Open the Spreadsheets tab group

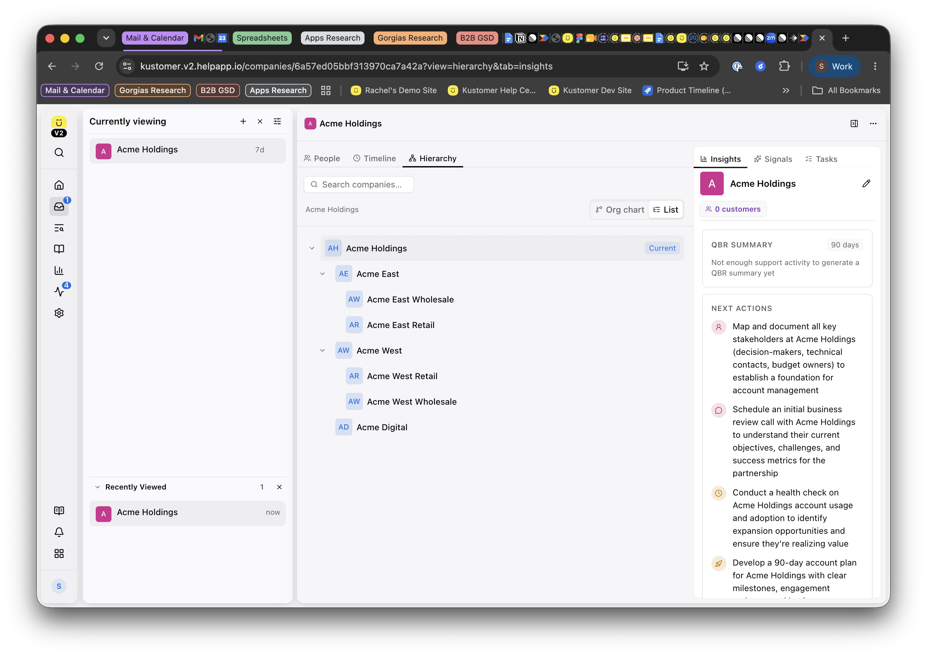pyautogui.click(x=262, y=38)
